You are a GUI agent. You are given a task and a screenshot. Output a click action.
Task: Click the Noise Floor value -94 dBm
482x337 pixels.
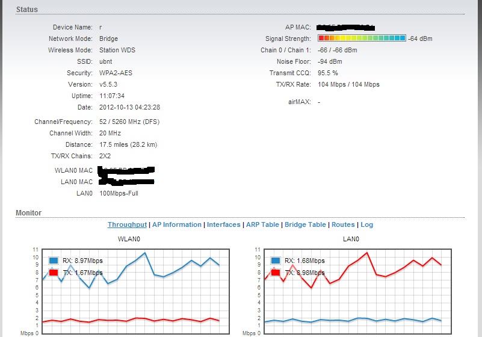pos(330,61)
